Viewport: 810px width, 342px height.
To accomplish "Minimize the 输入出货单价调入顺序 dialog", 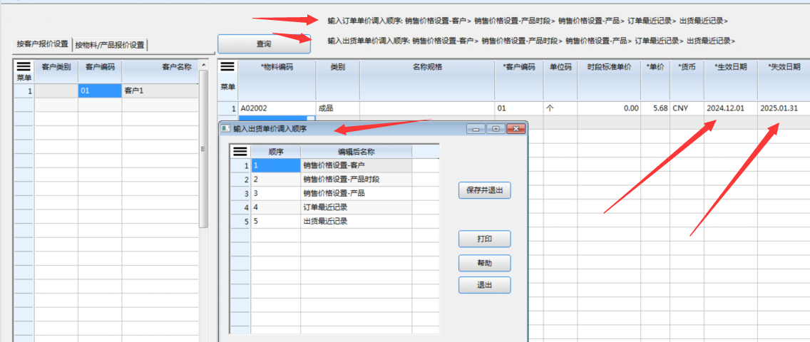I will [x=476, y=129].
